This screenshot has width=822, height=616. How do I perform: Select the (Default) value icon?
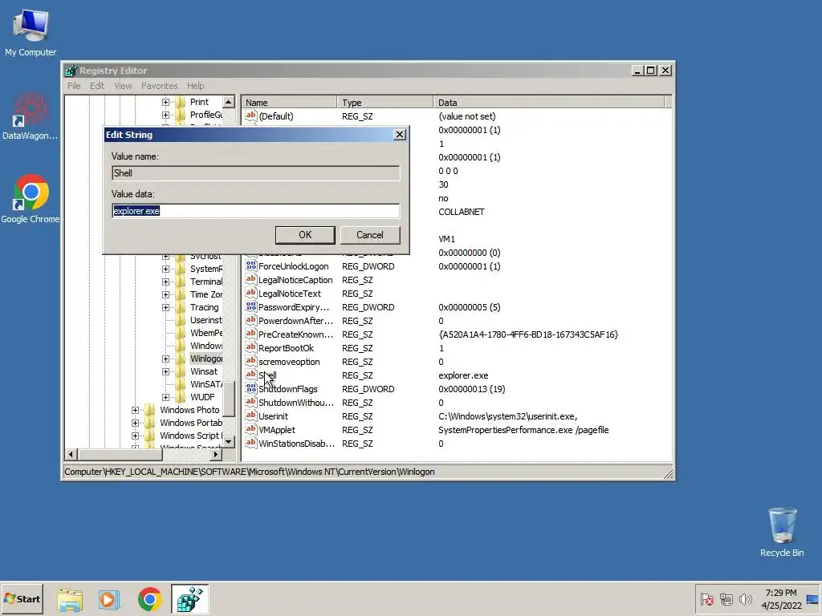tap(251, 115)
